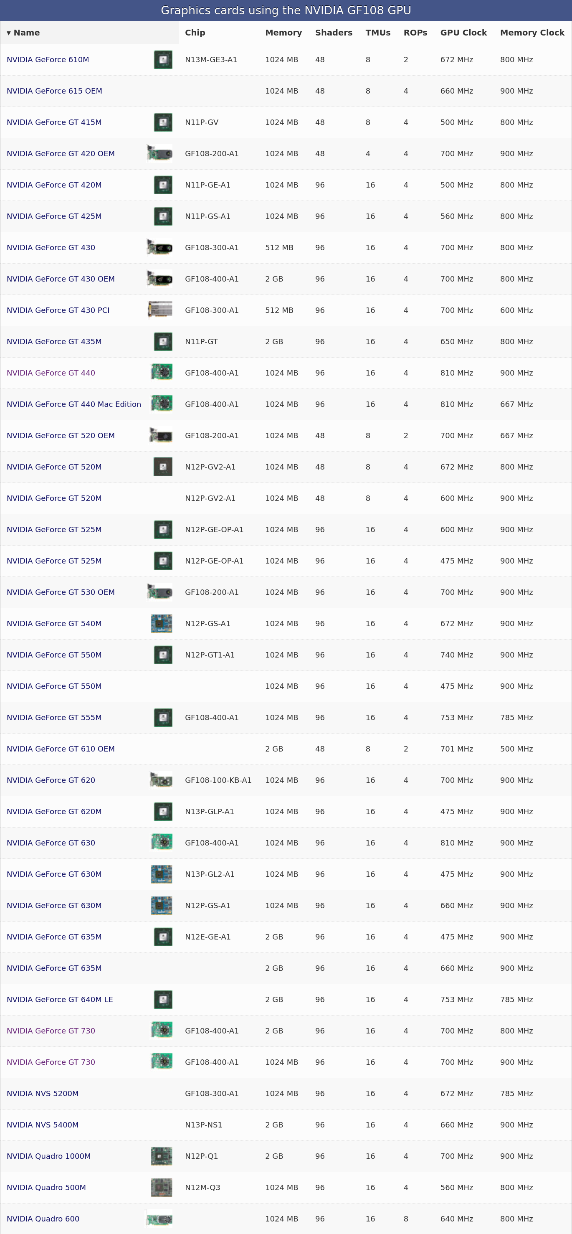
Task: Open the GT 420 OEM card image
Action: coord(160,154)
